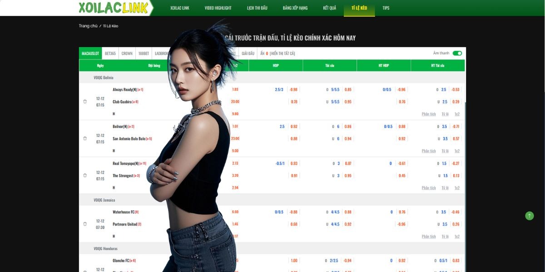Show all hidden matches (Hiển thị tất cả)
Image resolution: width=545 pixels, height=272 pixels.
point(282,53)
